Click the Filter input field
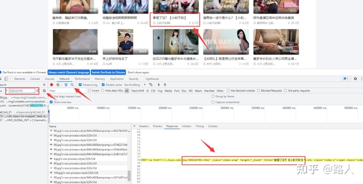This screenshot has width=363, height=184. pyautogui.click(x=67, y=90)
